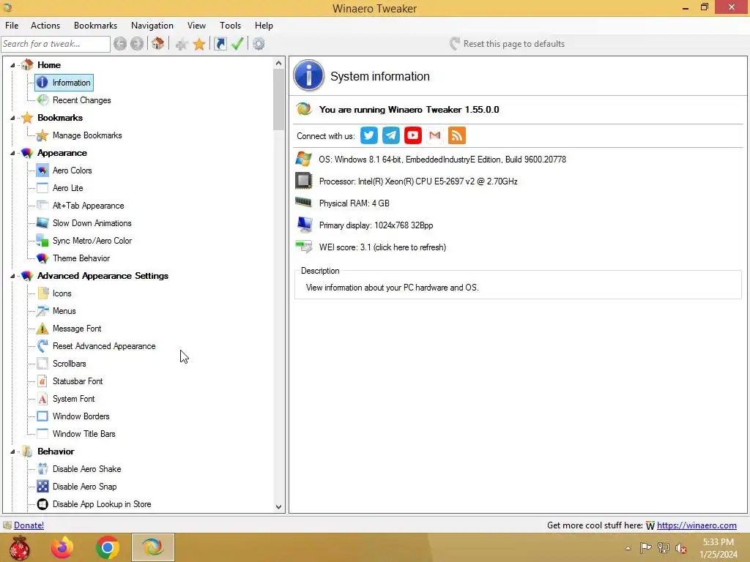
Task: Click the Search for a tweak field
Action: pyautogui.click(x=56, y=44)
